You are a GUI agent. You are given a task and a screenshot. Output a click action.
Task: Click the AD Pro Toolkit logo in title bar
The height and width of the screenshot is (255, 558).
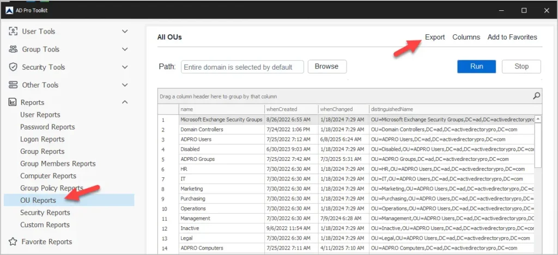[9, 10]
